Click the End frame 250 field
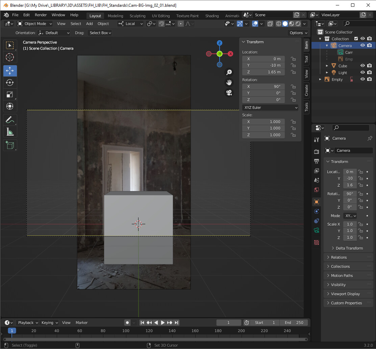The width and height of the screenshot is (376, 349). [x=294, y=323]
